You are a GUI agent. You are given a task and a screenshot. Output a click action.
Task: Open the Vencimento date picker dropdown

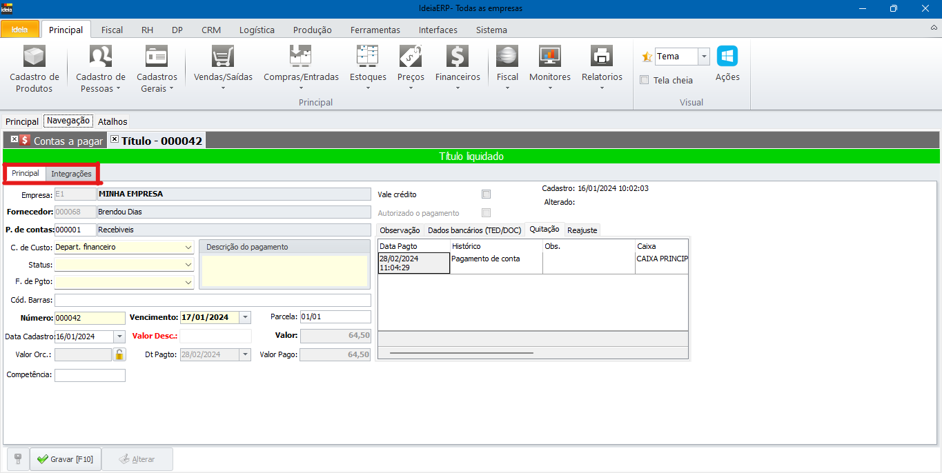(x=245, y=318)
